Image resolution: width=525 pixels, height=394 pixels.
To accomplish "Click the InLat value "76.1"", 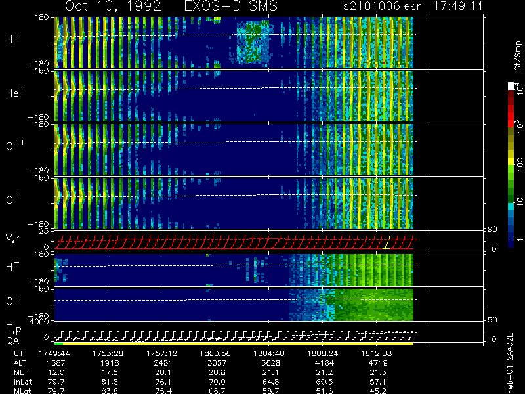I will (163, 382).
